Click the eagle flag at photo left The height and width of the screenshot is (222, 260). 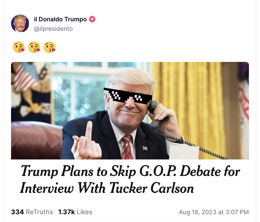coord(31,91)
